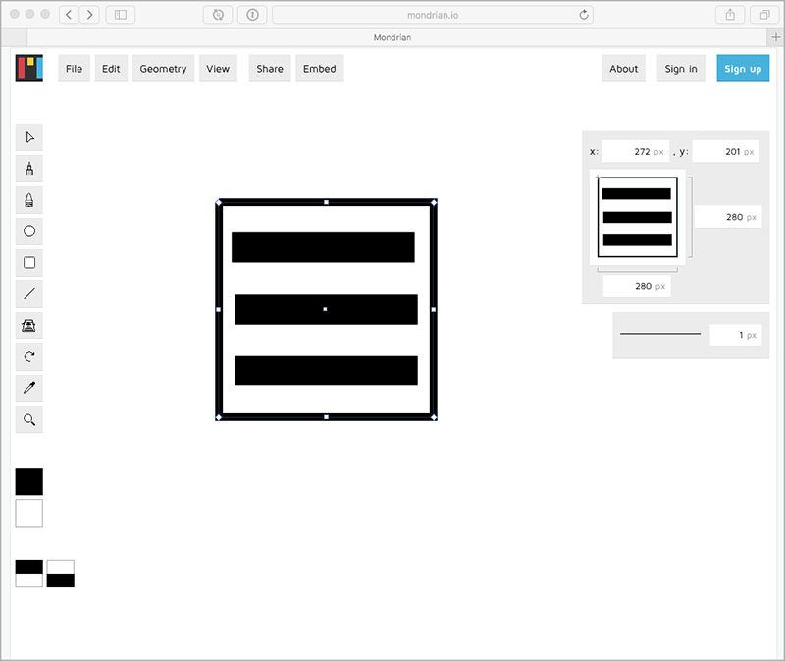This screenshot has height=661, width=785.
Task: Click the x position field showing 272
Action: 635,152
